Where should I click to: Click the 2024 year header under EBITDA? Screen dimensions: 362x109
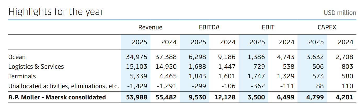coord(228,42)
